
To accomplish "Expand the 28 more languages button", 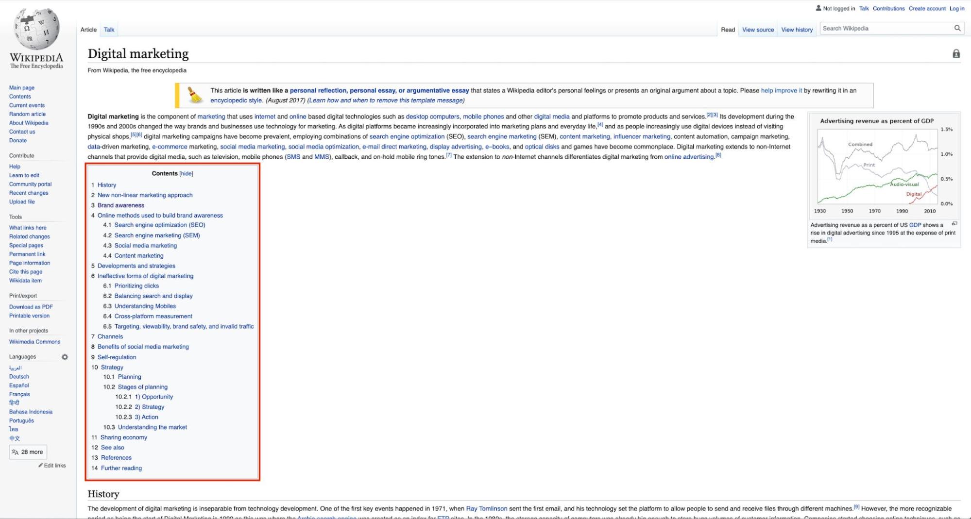I will [28, 452].
